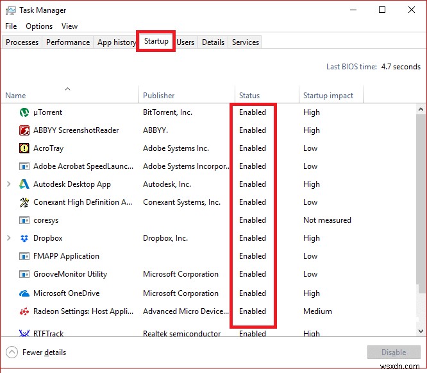This screenshot has height=373, width=427.
Task: Click the Autodesk Desktop App icon
Action: tap(24, 184)
